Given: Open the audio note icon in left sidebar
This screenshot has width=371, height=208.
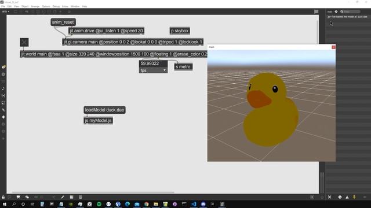Looking at the screenshot, I should (x=3, y=88).
